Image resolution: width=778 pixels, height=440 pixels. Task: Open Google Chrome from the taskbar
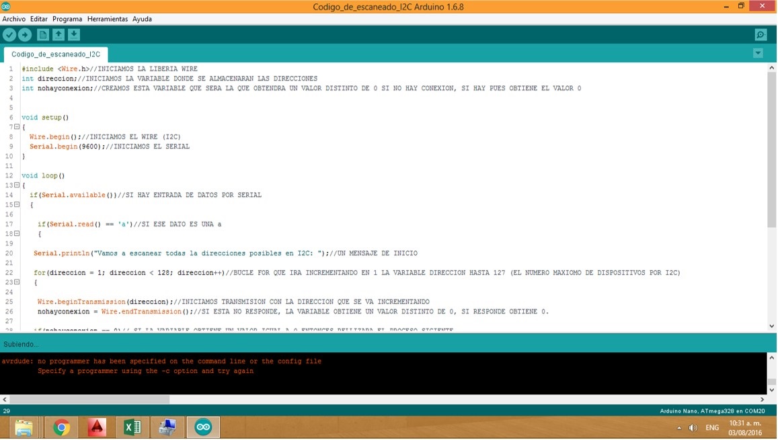click(x=61, y=427)
